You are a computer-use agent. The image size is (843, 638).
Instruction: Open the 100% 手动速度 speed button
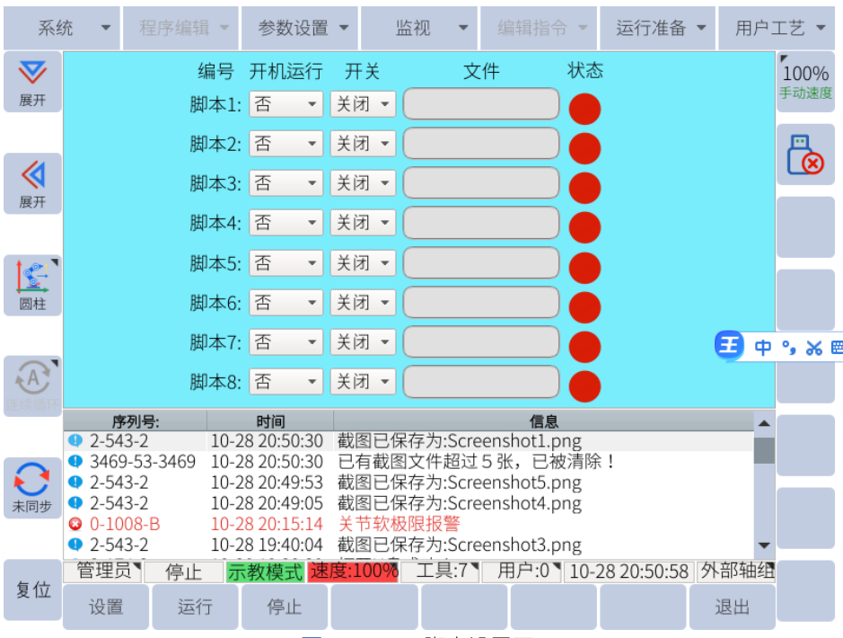(x=805, y=81)
